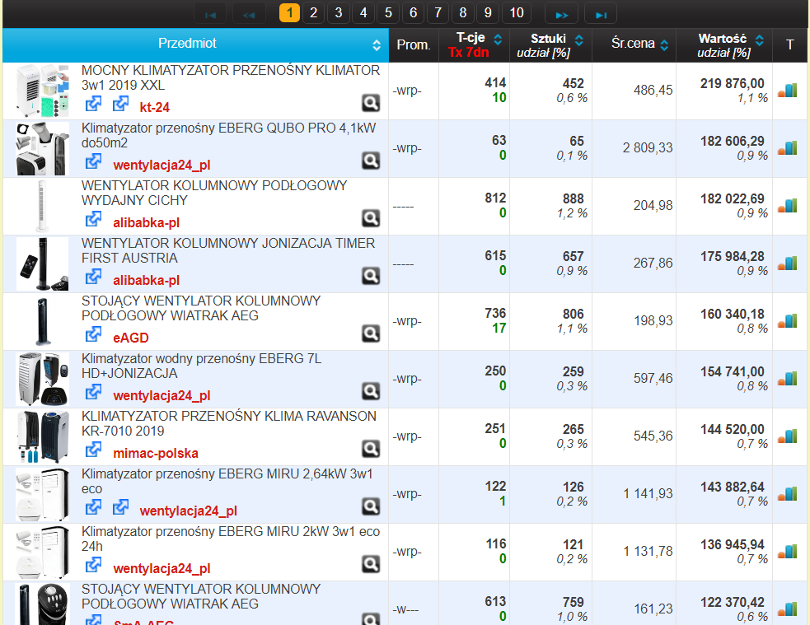The width and height of the screenshot is (810, 625).
Task: Open external link icon in WYDAJNY CICHY row
Action: [93, 219]
